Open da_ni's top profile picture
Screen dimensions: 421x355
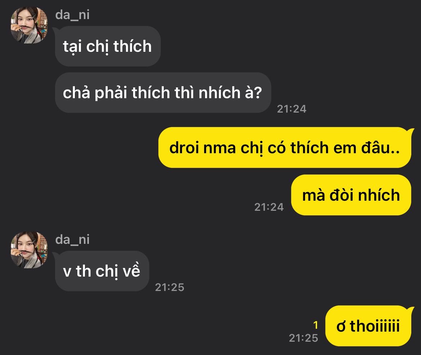(x=29, y=25)
